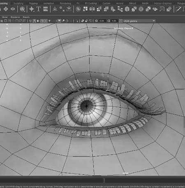Switch to the FX Caching shelf tab
Viewport: 185px width, 188px height.
click(x=91, y=3)
